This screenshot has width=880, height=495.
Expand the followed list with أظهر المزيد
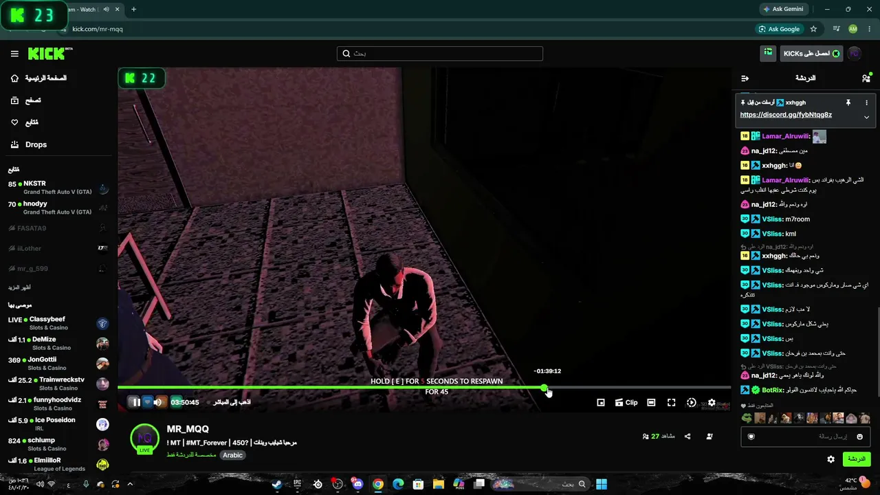[19, 287]
